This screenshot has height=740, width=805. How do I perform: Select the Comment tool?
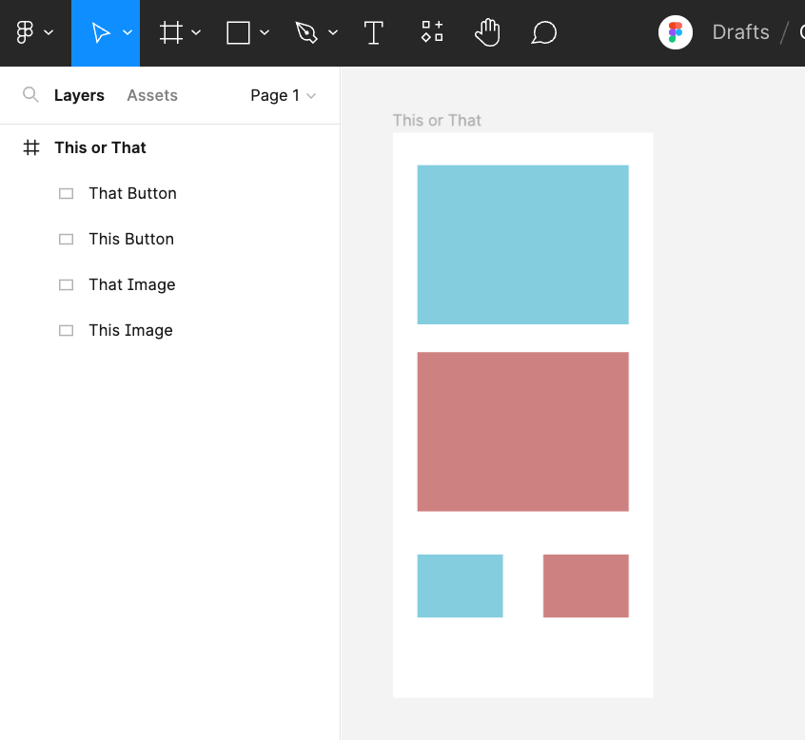[543, 32]
